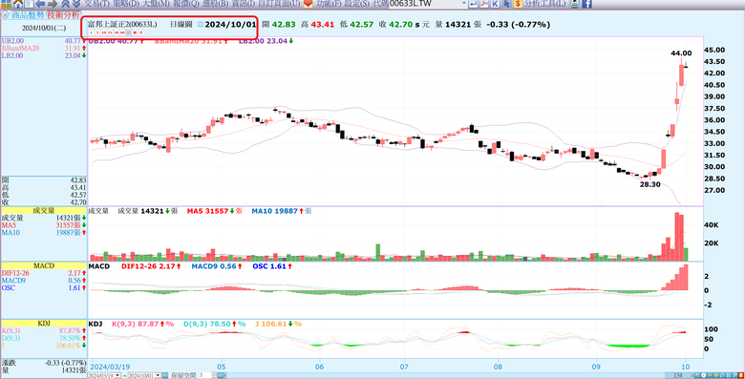The height and width of the screenshot is (379, 745).
Task: Click the red envelope icon near 功能(F)
Action: 308,4
